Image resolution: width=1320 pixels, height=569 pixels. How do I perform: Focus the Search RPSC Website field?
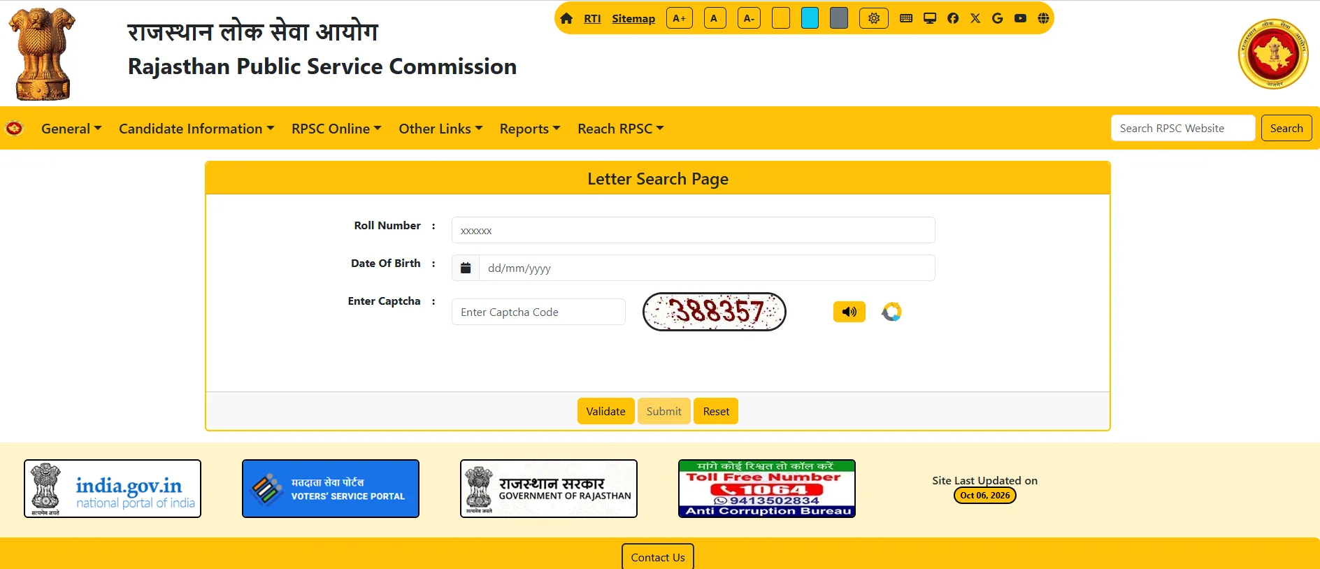click(1183, 128)
